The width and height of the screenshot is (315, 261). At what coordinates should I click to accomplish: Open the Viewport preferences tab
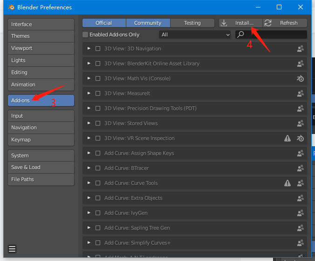41,48
